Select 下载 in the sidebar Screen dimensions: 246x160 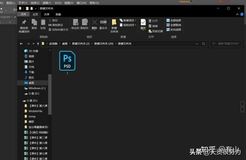coord(29,72)
